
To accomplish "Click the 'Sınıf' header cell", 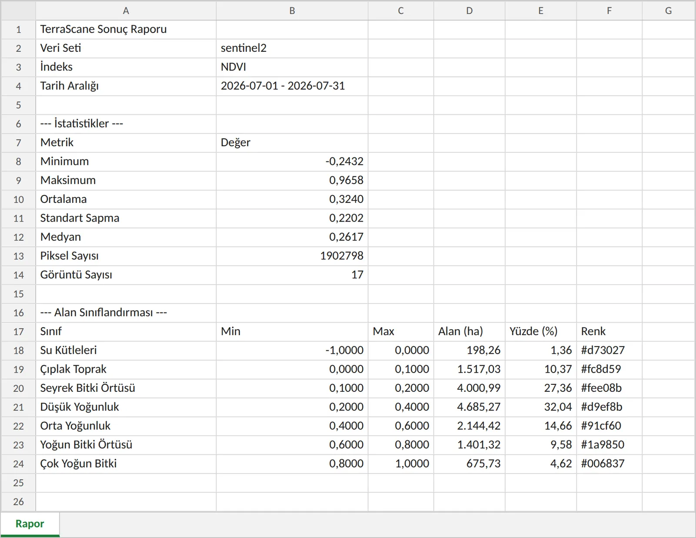I will 126,332.
